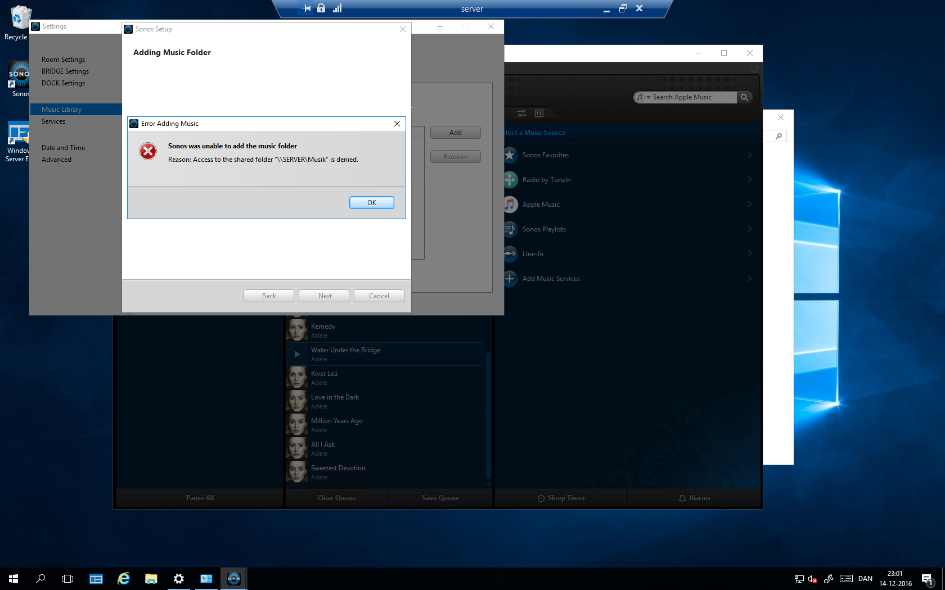Open Sonos Playlists icon
Viewport: 945px width, 590px height.
click(510, 229)
